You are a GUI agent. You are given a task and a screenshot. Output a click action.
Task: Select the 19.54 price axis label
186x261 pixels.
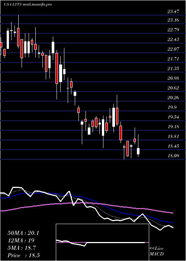pyautogui.click(x=173, y=117)
